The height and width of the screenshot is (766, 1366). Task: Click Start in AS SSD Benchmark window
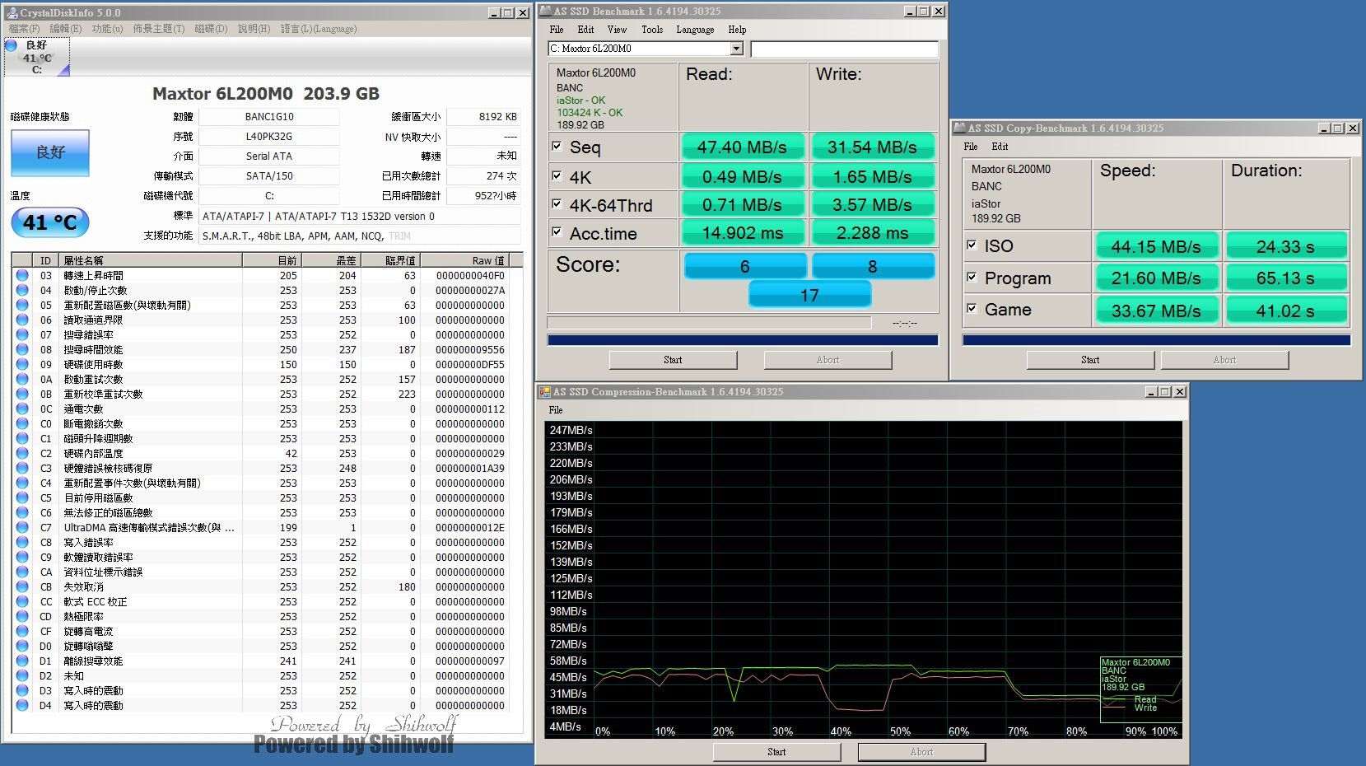pos(673,360)
